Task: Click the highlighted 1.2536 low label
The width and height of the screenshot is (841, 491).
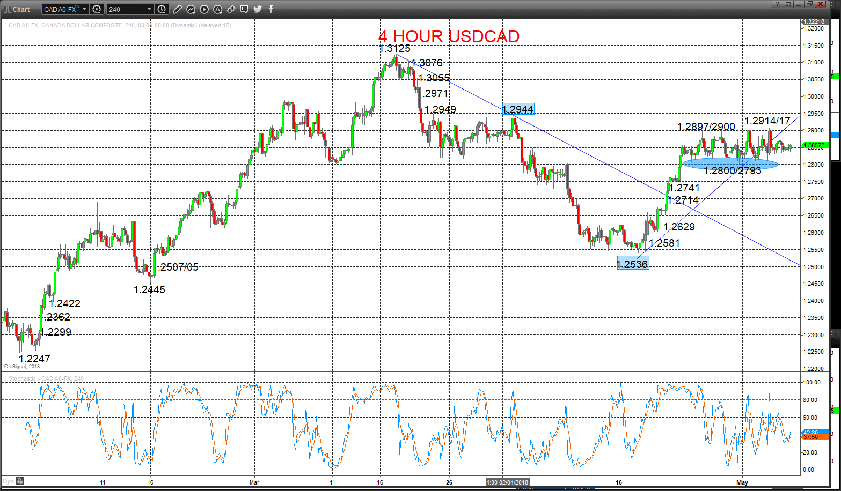Action: pyautogui.click(x=633, y=264)
